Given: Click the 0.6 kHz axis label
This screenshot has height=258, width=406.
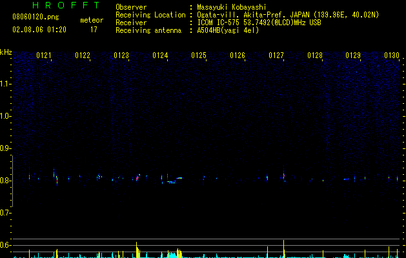Looking at the screenshot, I should click(x=5, y=245).
